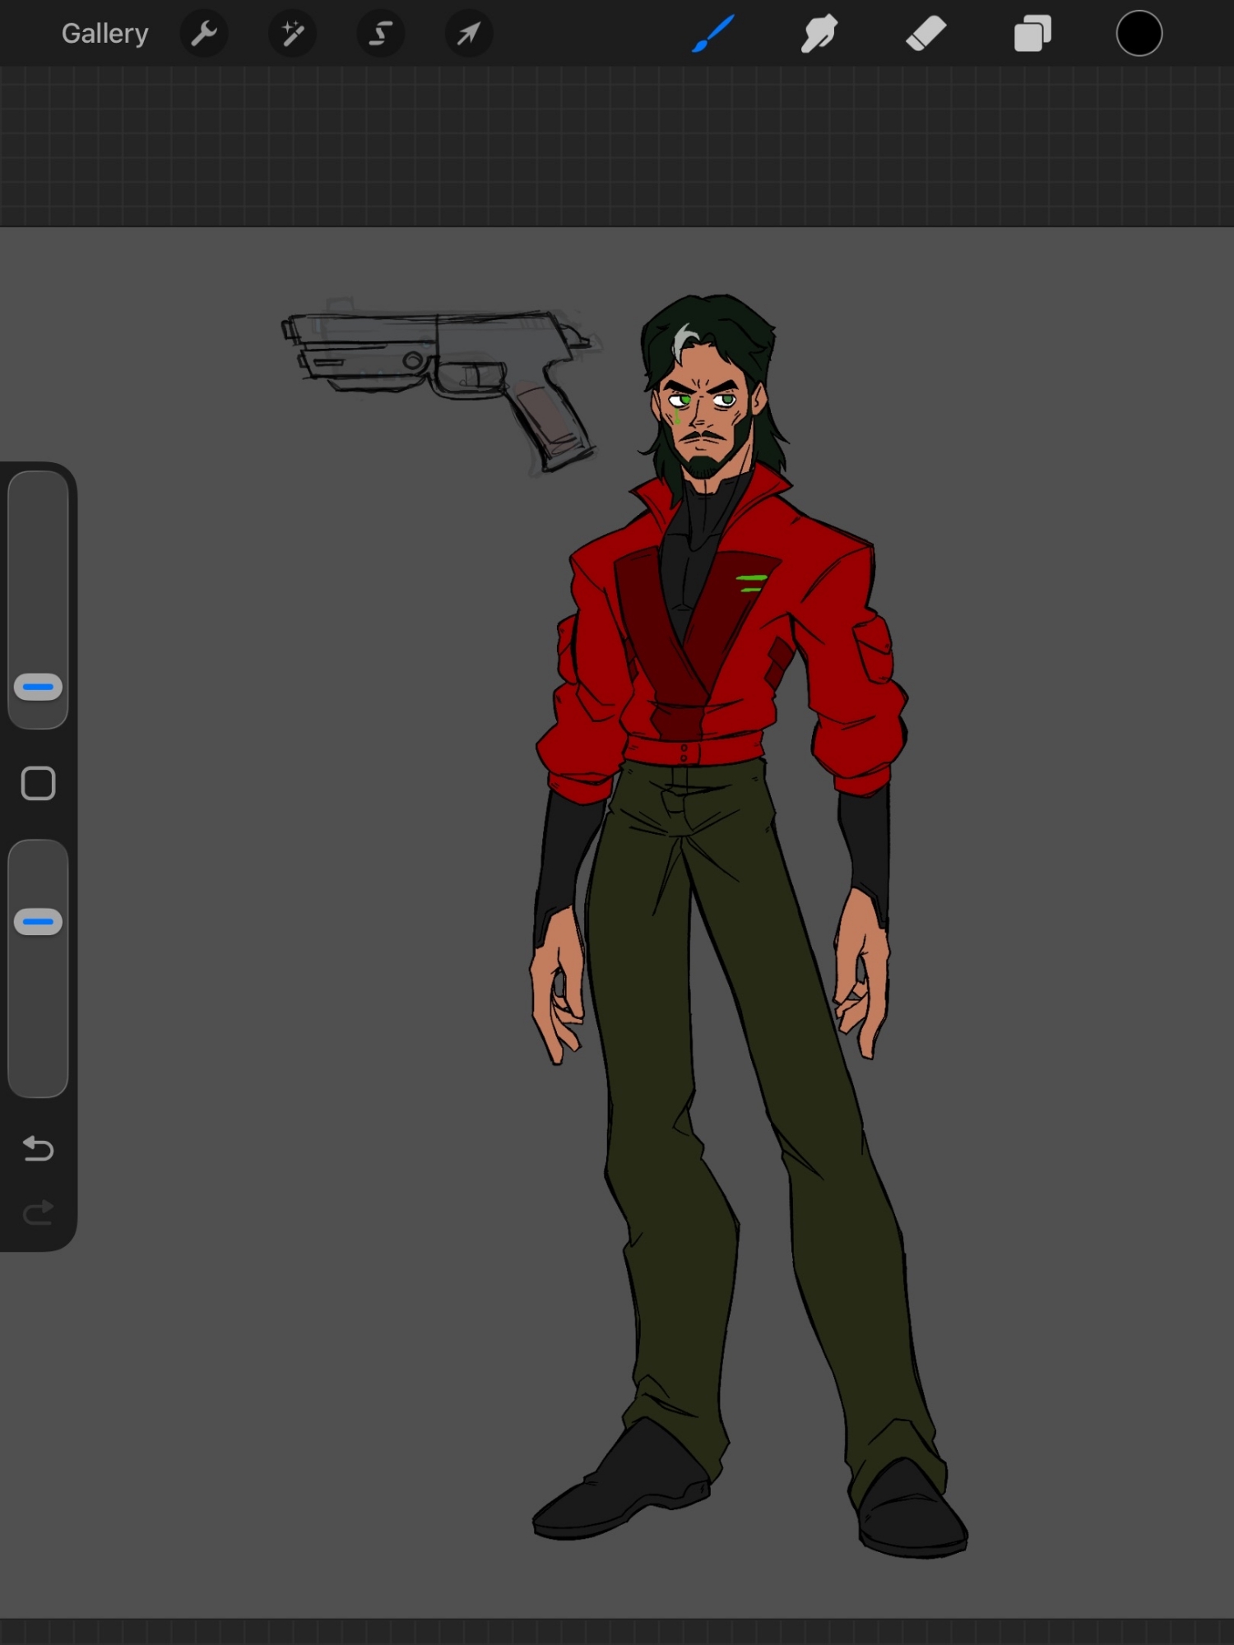Undo the last stroke
The height and width of the screenshot is (1645, 1234).
click(38, 1148)
